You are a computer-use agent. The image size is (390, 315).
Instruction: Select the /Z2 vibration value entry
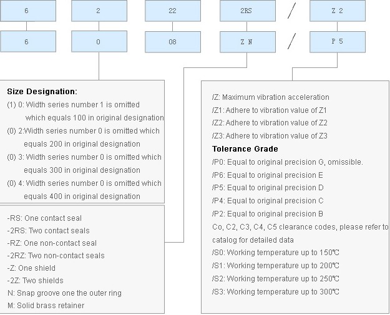[x=270, y=122]
